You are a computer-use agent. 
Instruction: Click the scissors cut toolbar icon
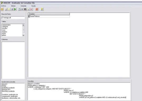click(22, 9)
